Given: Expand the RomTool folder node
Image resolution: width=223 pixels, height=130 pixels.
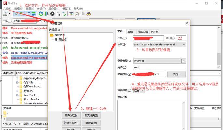Looking at the screenshot, I should tap(17, 95).
